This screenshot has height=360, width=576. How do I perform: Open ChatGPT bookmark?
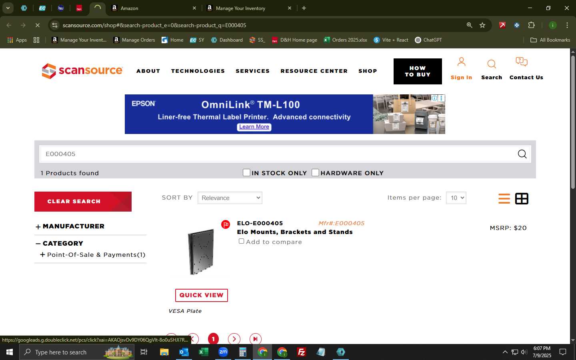click(428, 40)
